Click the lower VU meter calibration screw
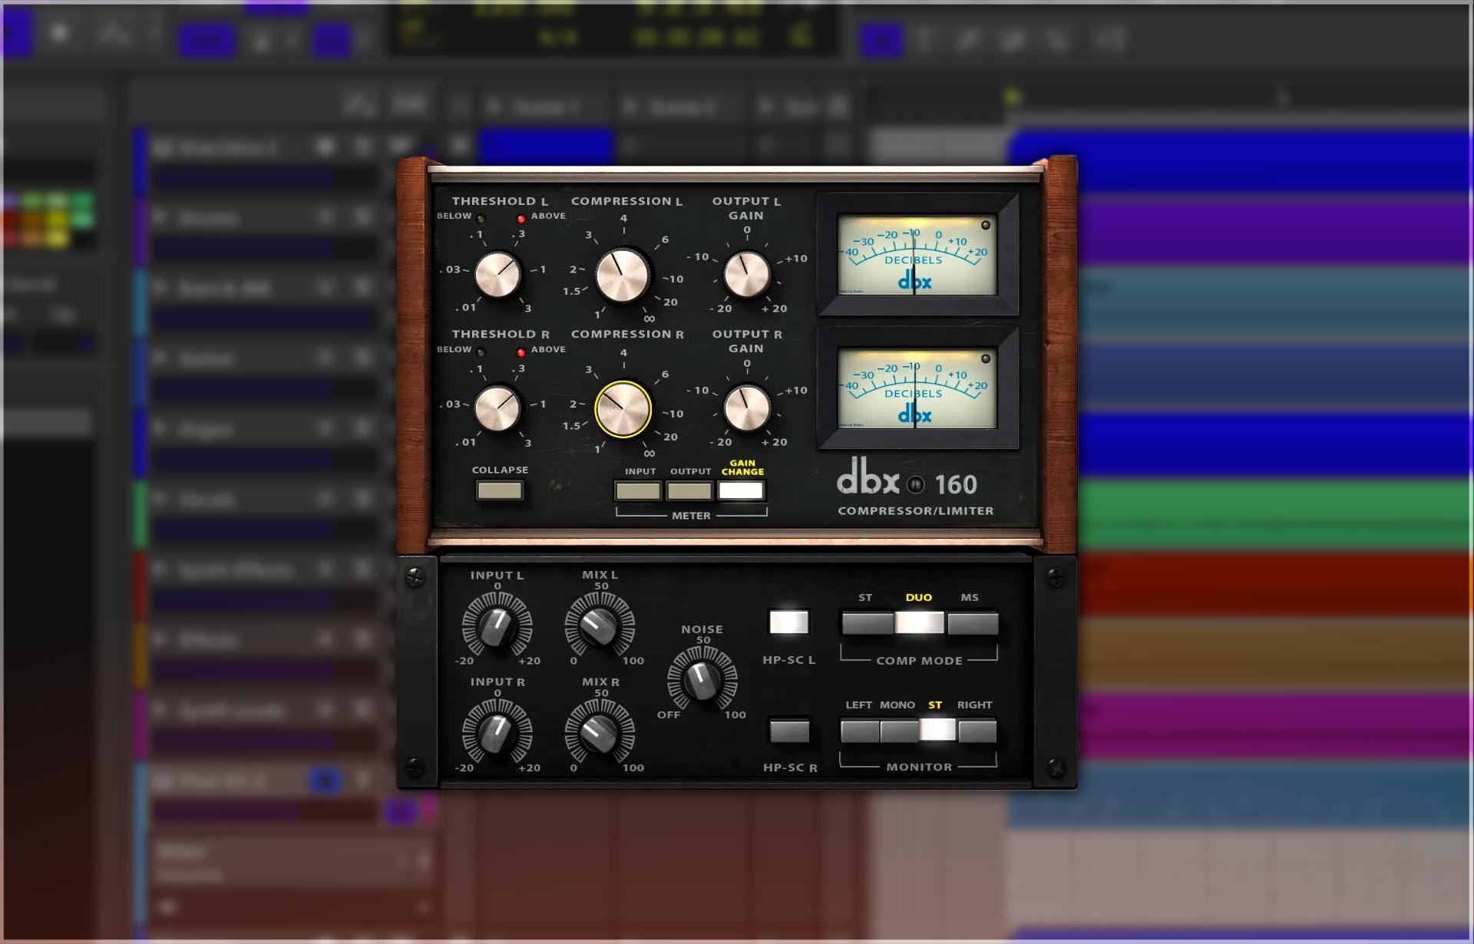Image resolution: width=1474 pixels, height=944 pixels. click(986, 358)
